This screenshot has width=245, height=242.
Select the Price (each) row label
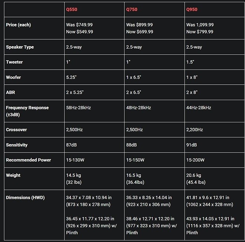click(x=19, y=25)
